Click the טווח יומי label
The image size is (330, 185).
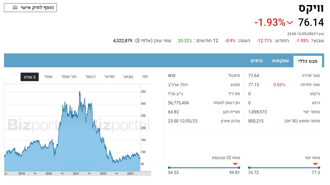pyautogui.click(x=312, y=158)
